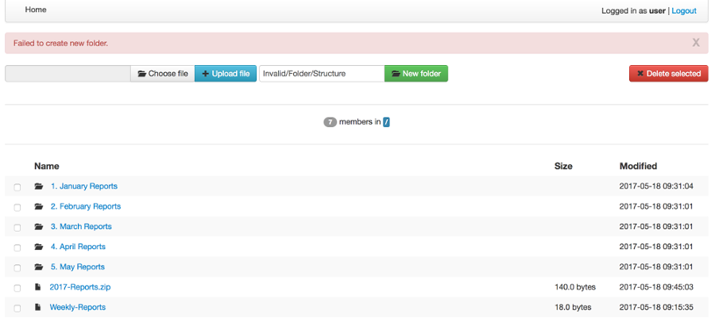This screenshot has height=330, width=715.
Task: Select the checkbox for March Reports
Action: (17, 228)
